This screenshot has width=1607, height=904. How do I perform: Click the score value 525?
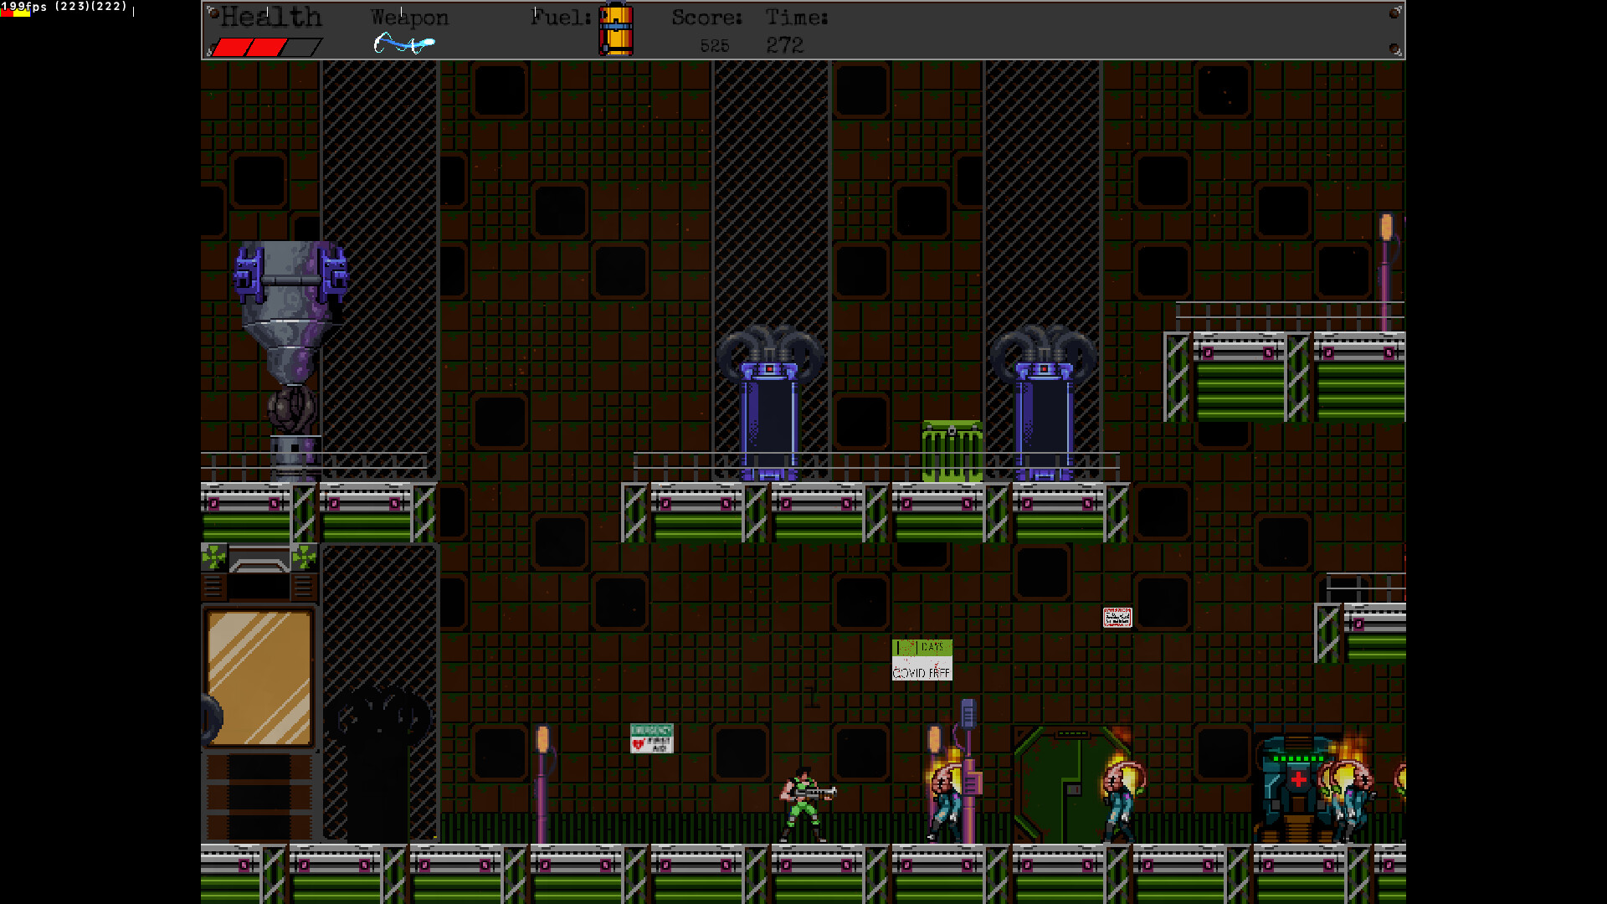pos(714,46)
